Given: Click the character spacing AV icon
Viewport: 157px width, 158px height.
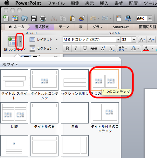Looking at the screenshot, I should tap(122, 48).
